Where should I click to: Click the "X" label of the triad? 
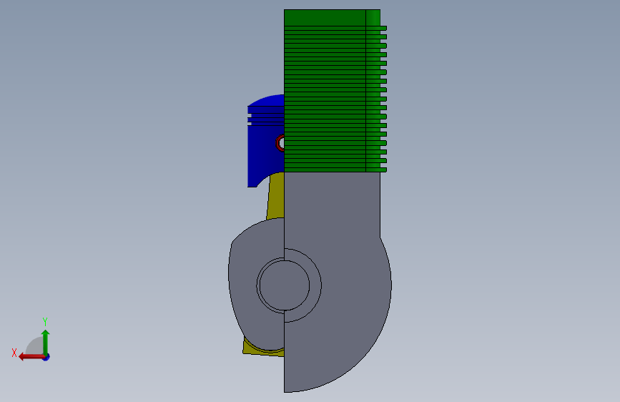(x=14, y=353)
